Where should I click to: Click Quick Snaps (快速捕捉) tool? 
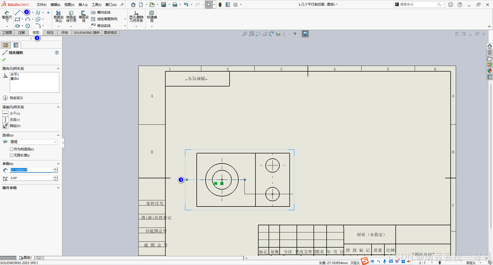pyautogui.click(x=152, y=17)
